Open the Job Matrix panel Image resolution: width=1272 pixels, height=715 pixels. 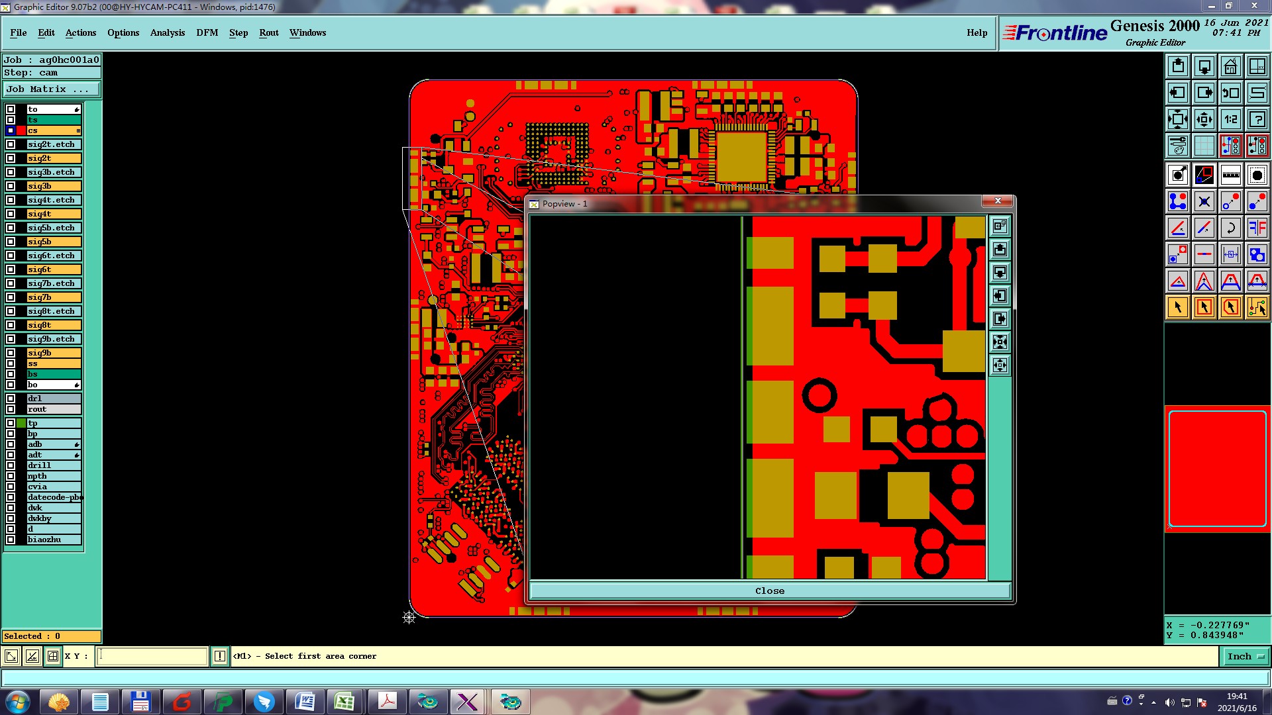pyautogui.click(x=52, y=89)
